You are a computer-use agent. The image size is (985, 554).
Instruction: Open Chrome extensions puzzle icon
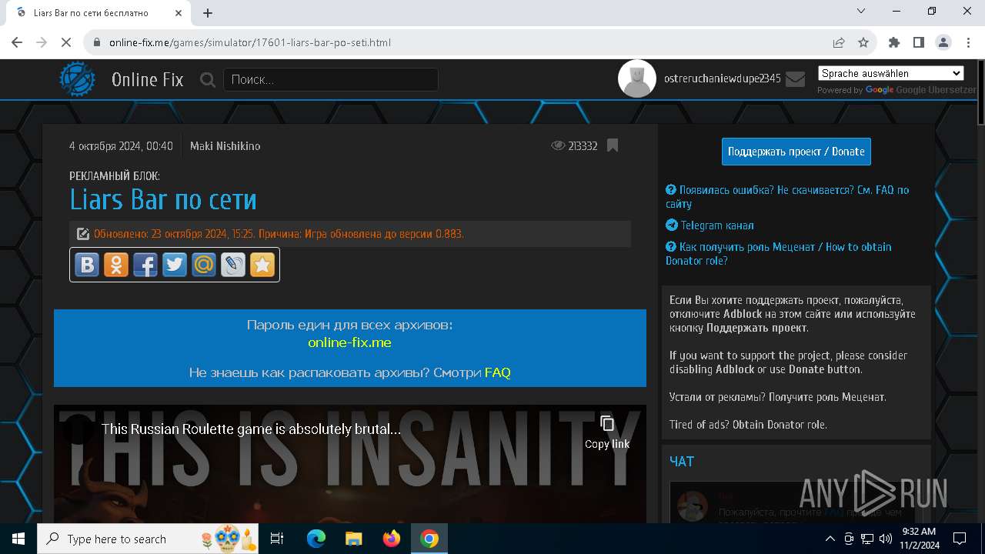(894, 42)
